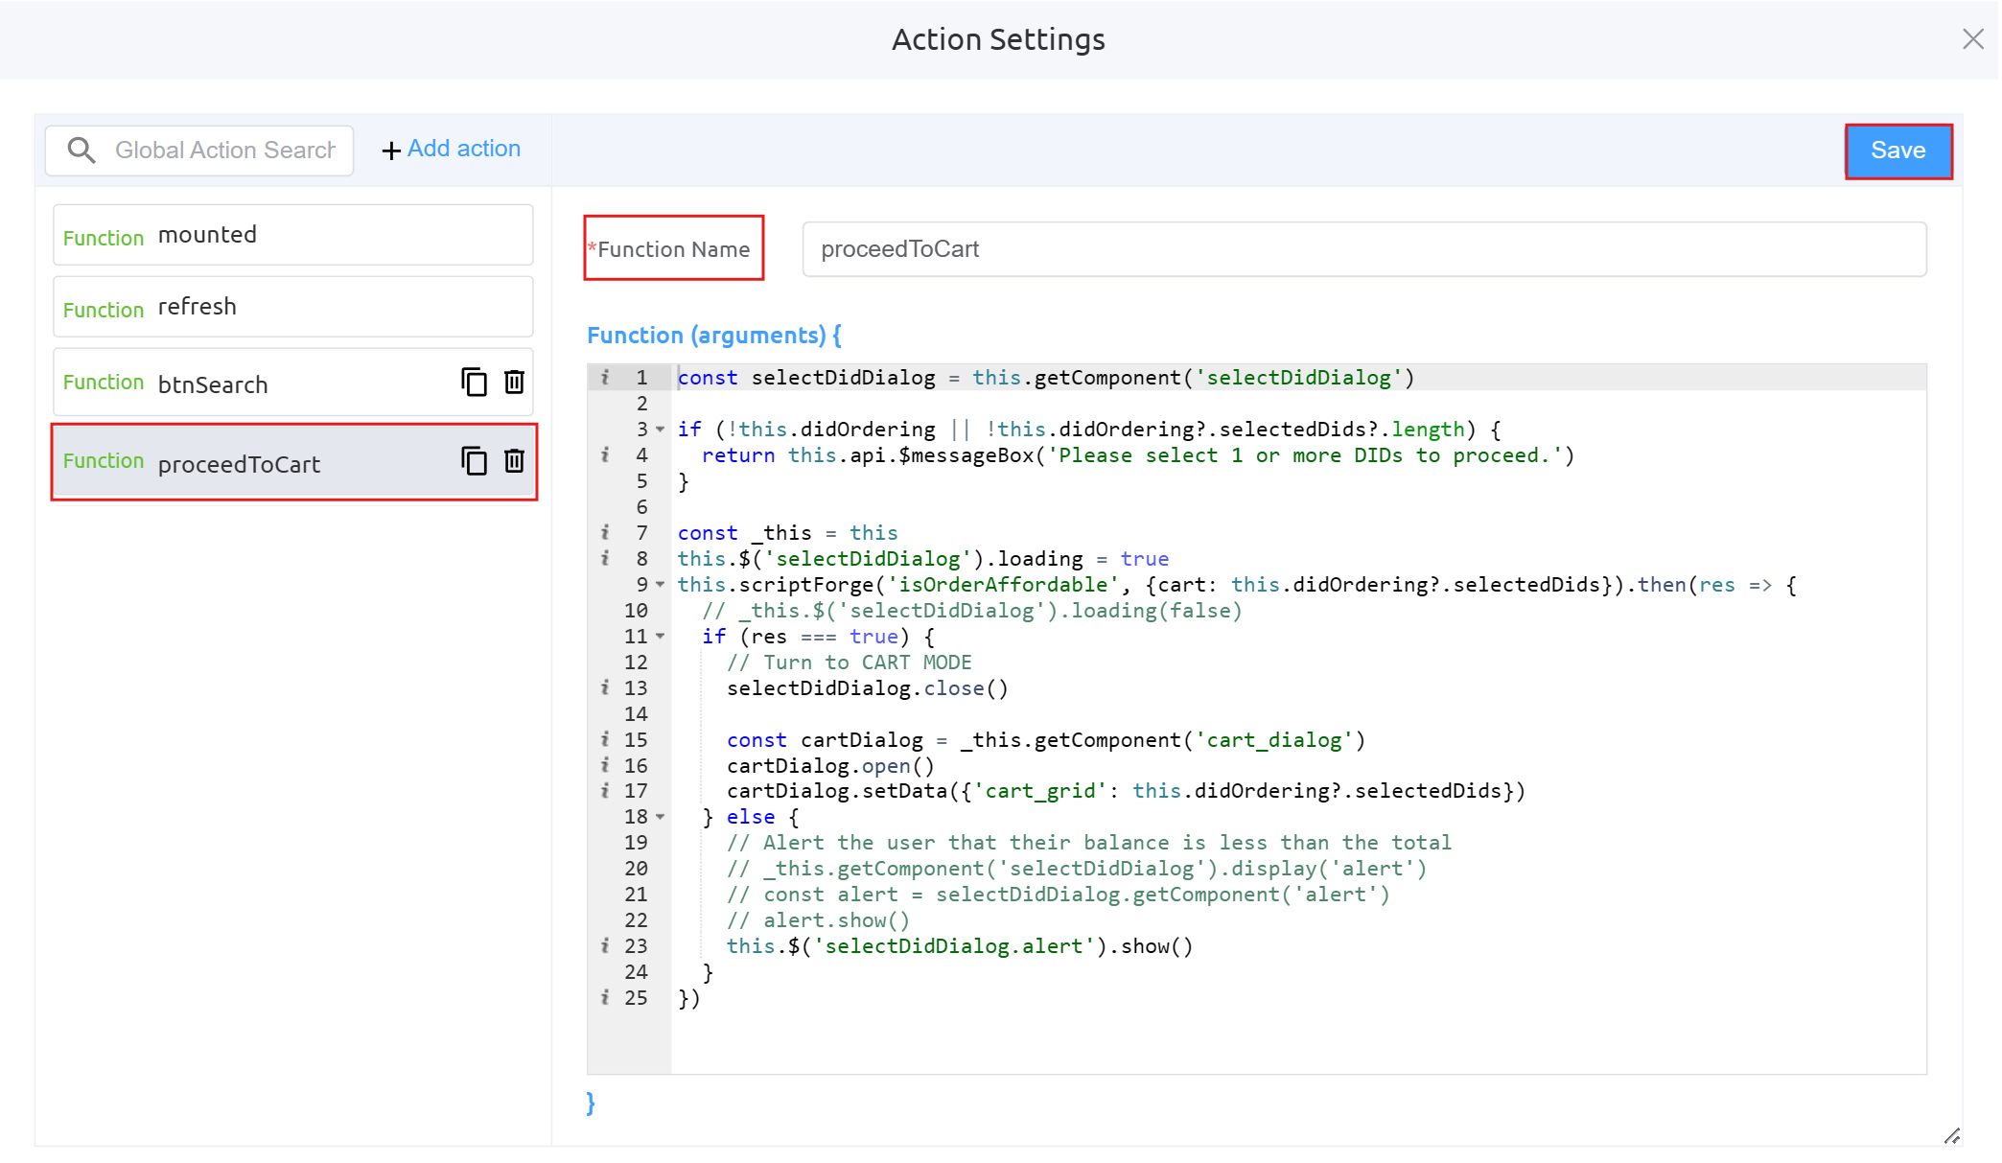Viewport: 2002px width, 1163px height.
Task: Click the search magnifier icon
Action: point(81,151)
